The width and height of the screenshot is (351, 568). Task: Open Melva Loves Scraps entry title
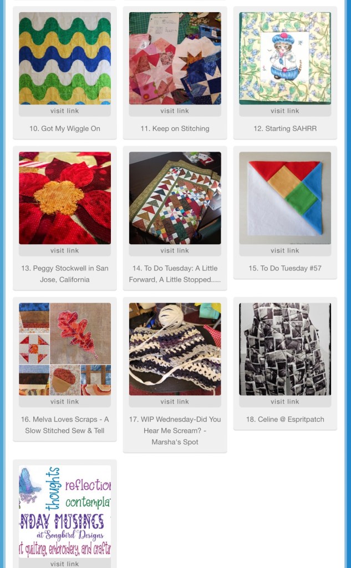65,425
